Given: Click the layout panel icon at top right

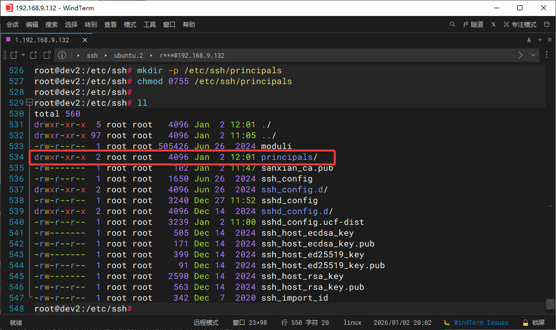Looking at the screenshot, I should (546, 24).
